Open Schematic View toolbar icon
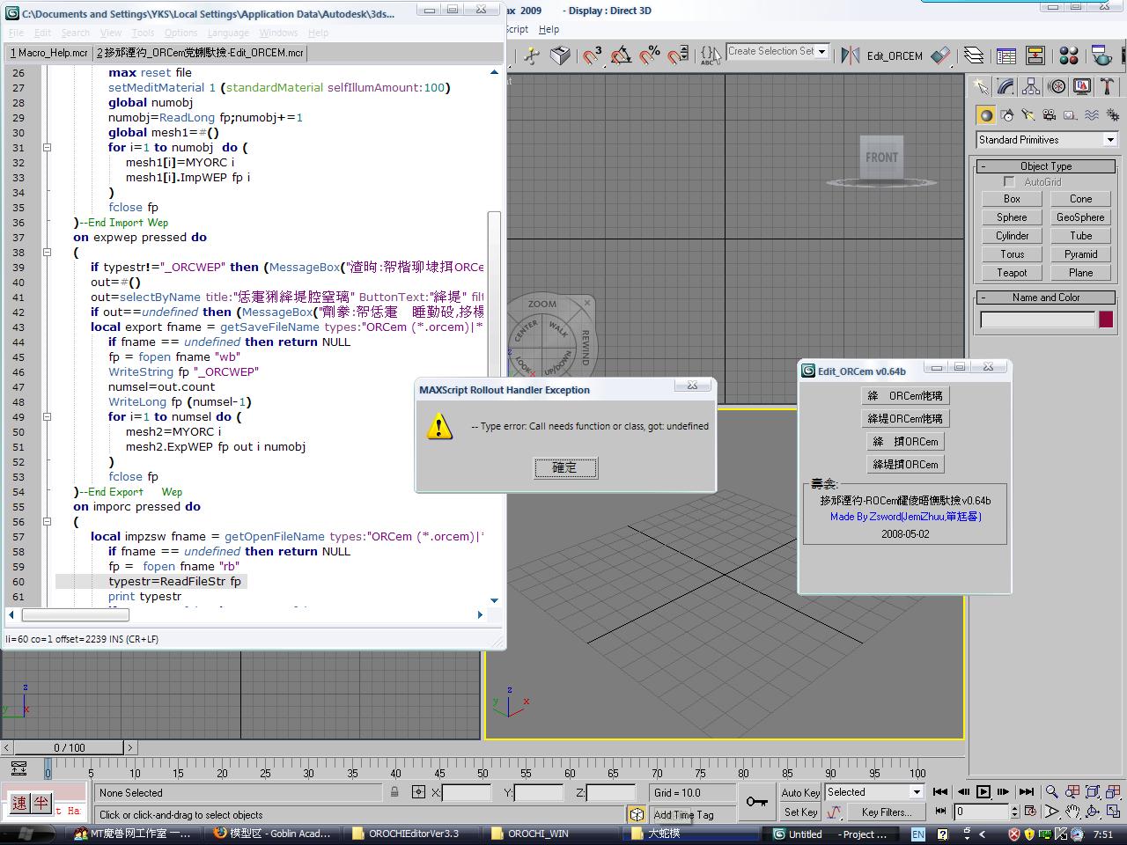Image resolution: width=1127 pixels, height=845 pixels. click(x=1035, y=55)
